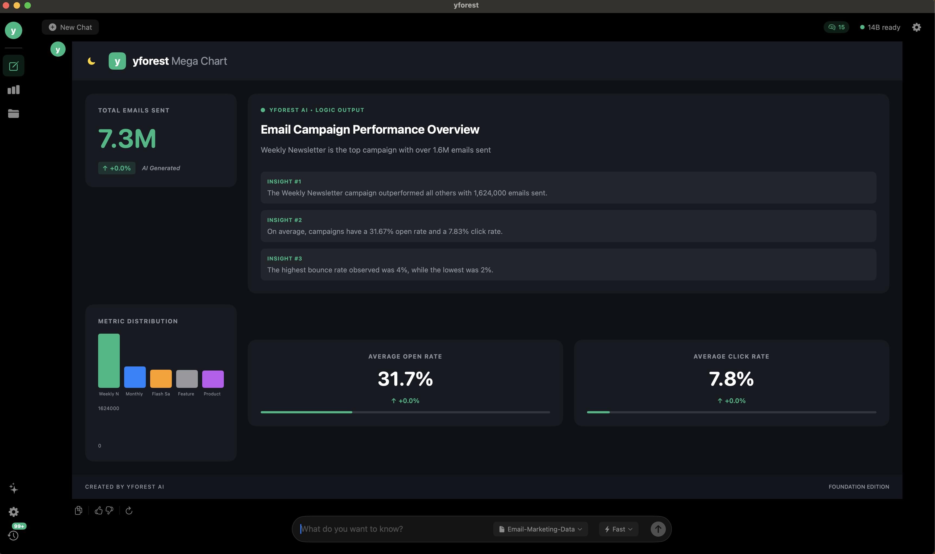Click the 14B ready status indicator
Viewport: 935px width, 554px height.
[x=879, y=27]
